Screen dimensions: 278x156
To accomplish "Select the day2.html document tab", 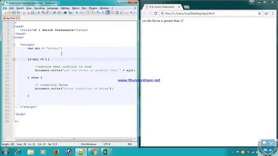I will pyautogui.click(x=10, y=18).
